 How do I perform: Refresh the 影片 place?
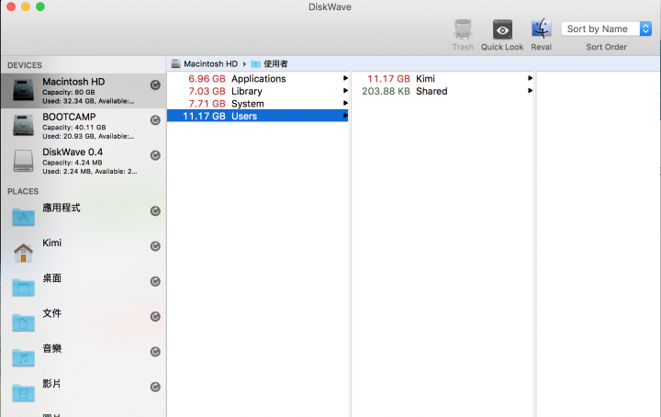[155, 387]
